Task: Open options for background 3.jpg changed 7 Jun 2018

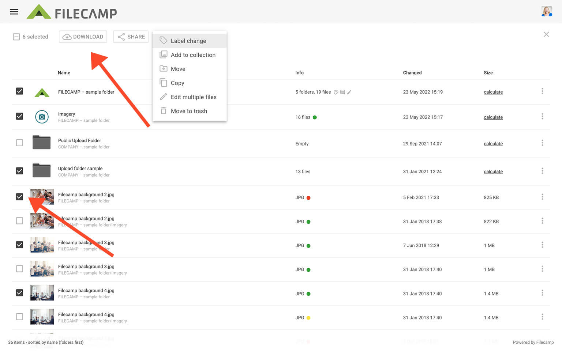Action: coord(542,245)
